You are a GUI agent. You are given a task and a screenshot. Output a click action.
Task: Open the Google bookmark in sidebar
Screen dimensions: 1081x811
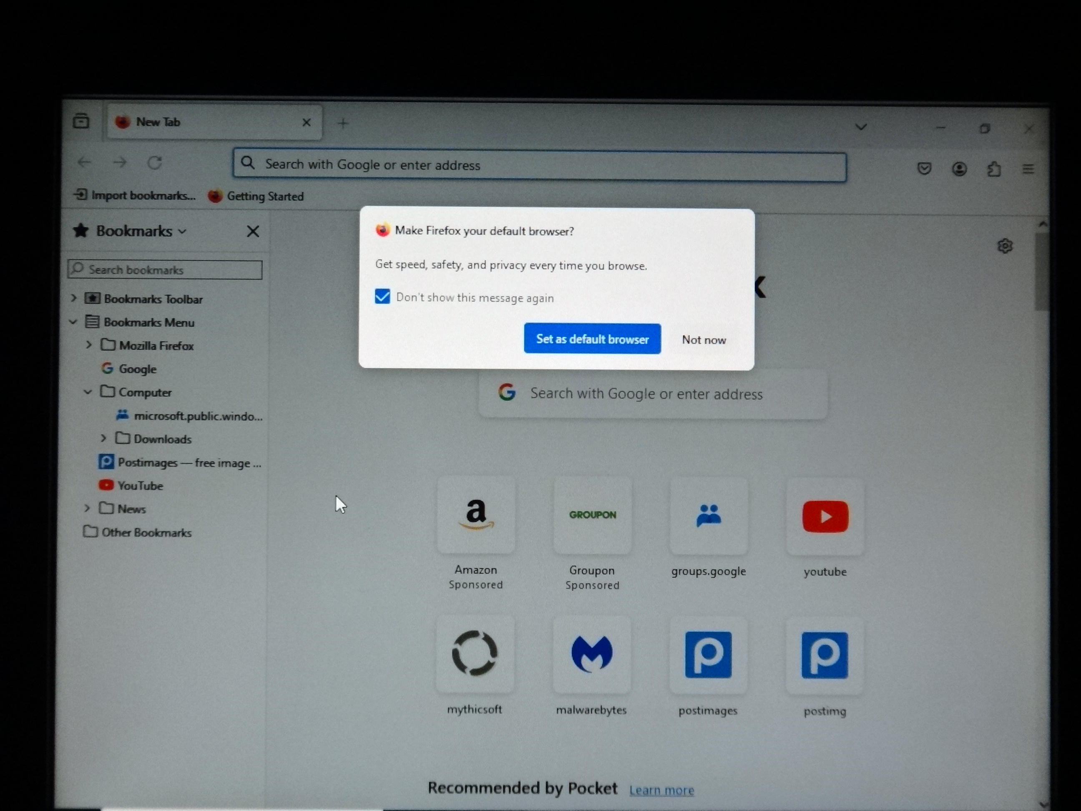[x=129, y=369]
